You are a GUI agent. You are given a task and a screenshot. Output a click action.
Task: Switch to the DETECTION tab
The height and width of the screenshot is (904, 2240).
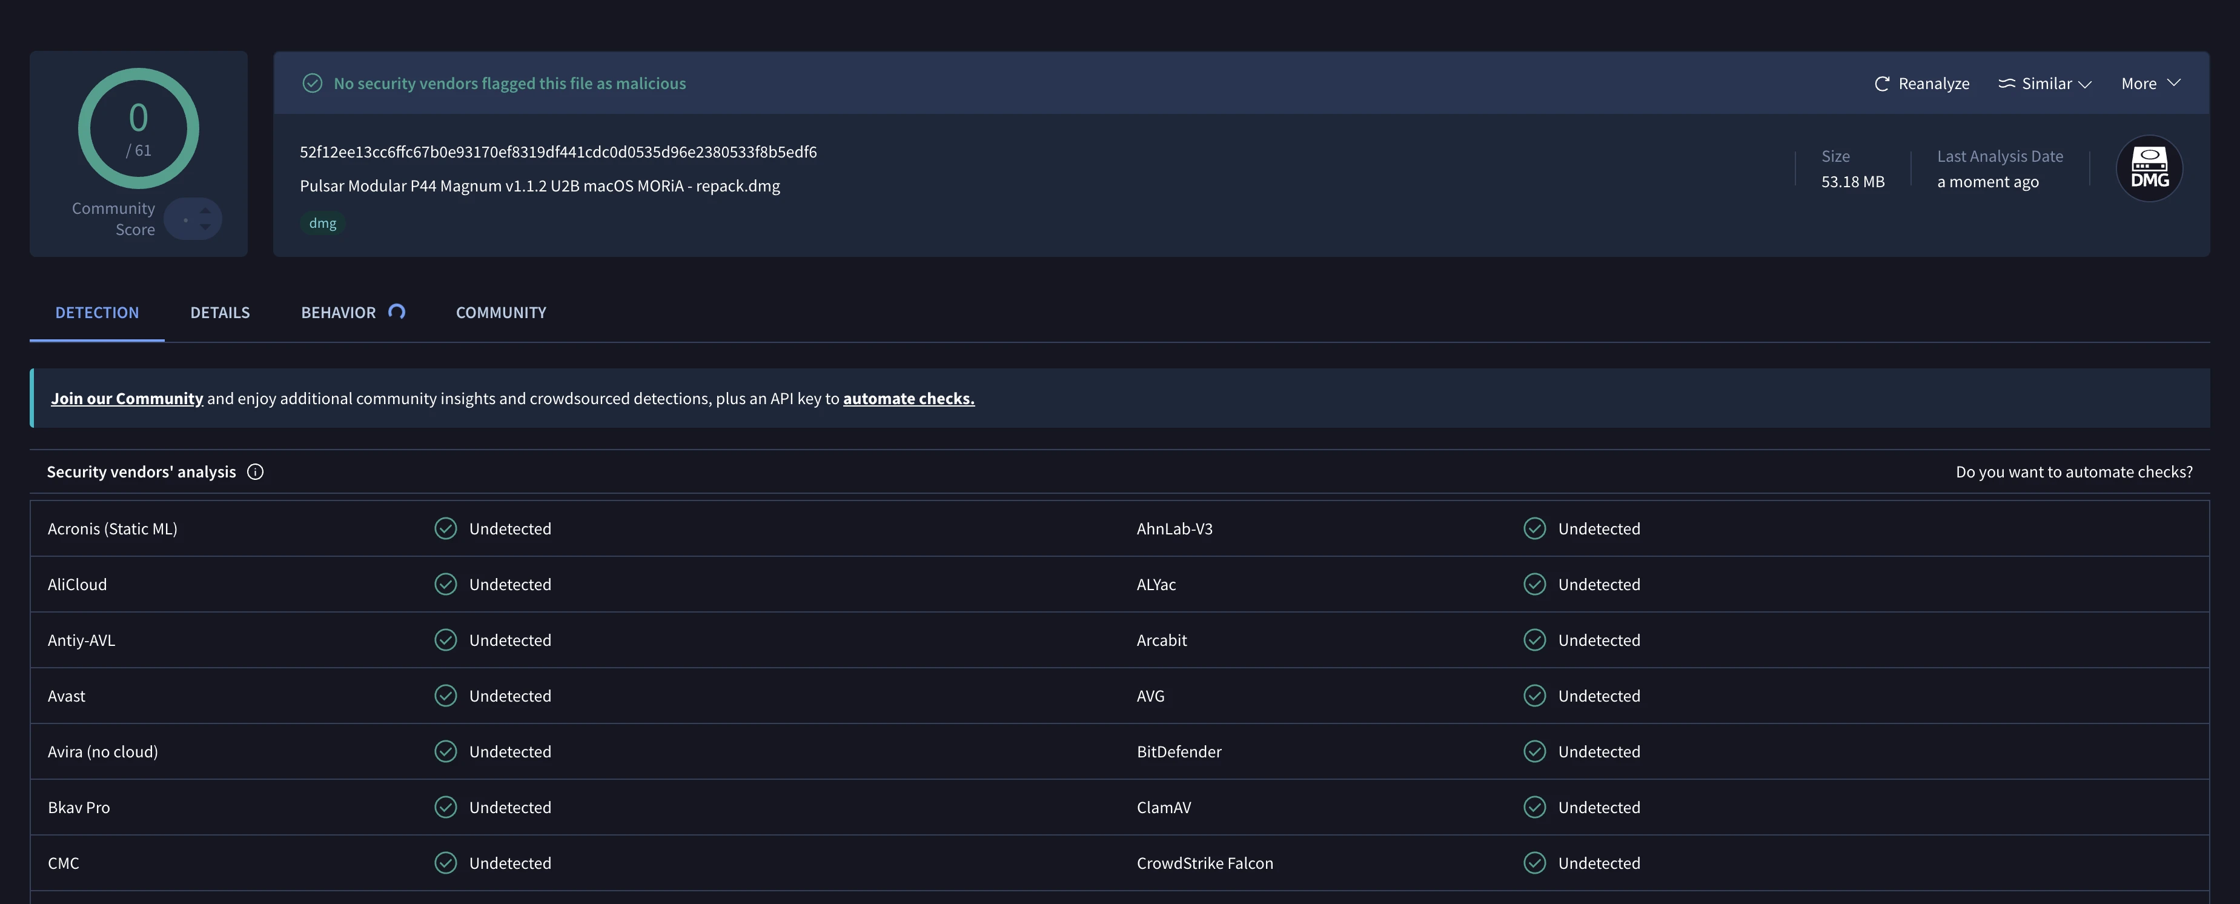96,313
